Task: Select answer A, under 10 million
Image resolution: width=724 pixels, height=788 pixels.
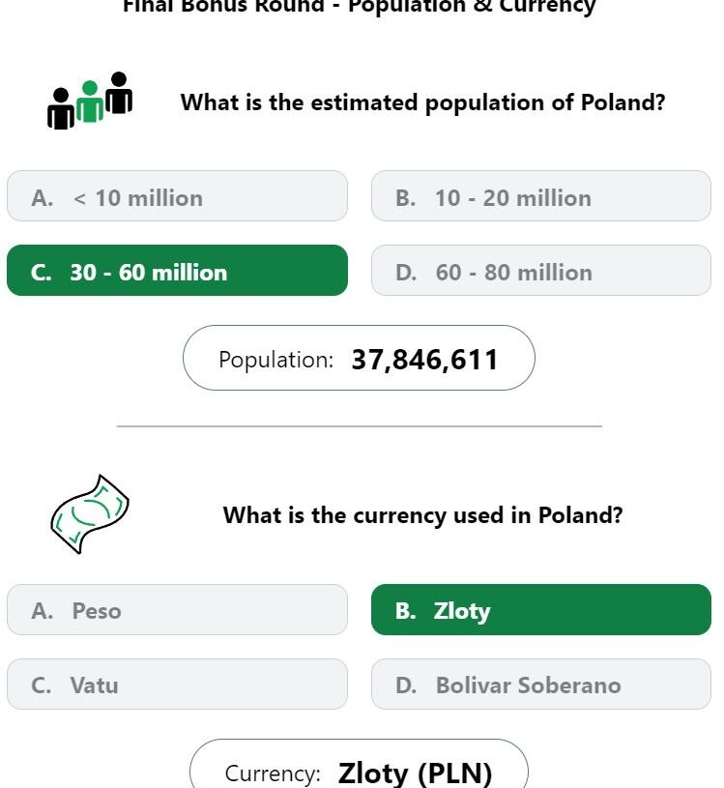Action: point(177,196)
